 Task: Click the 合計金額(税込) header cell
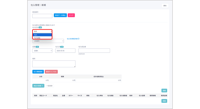click(x=99, y=77)
